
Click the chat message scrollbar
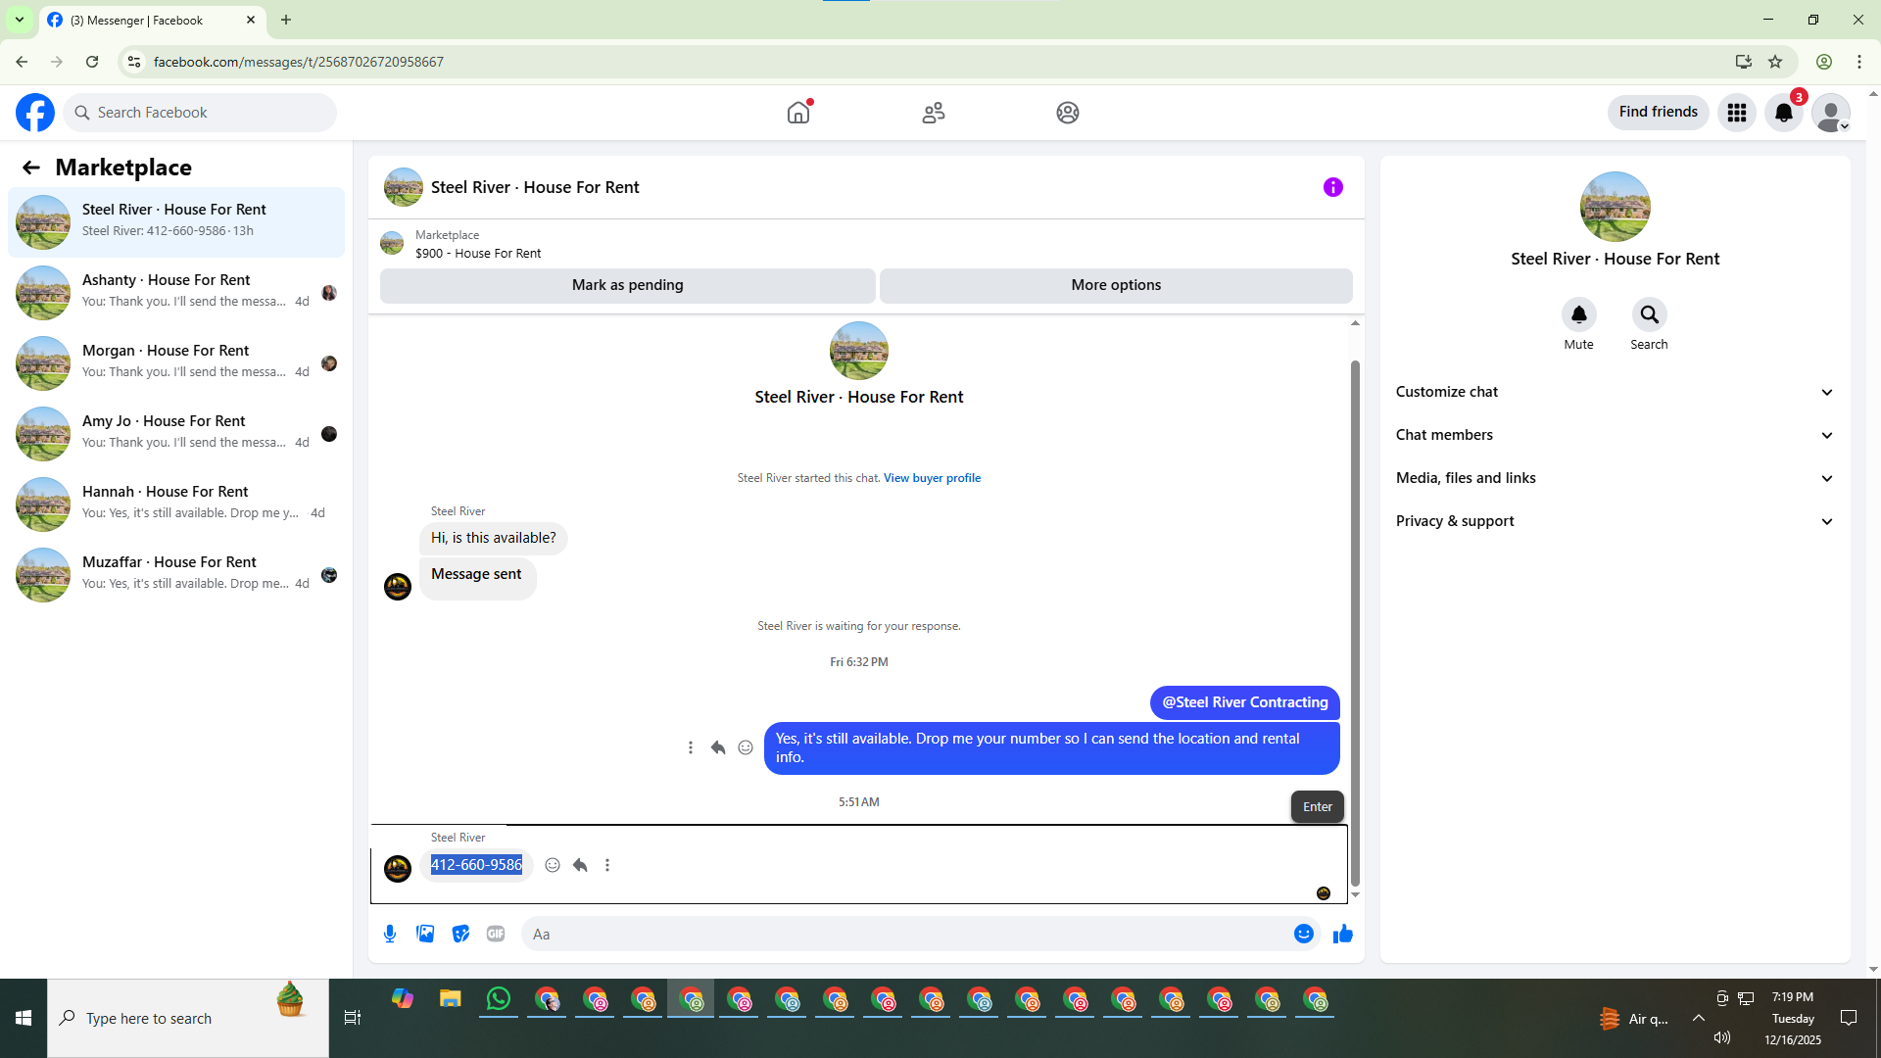(x=1356, y=622)
